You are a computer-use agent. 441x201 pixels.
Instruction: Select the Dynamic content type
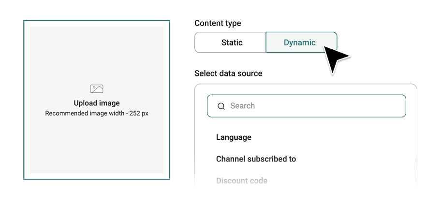(301, 43)
